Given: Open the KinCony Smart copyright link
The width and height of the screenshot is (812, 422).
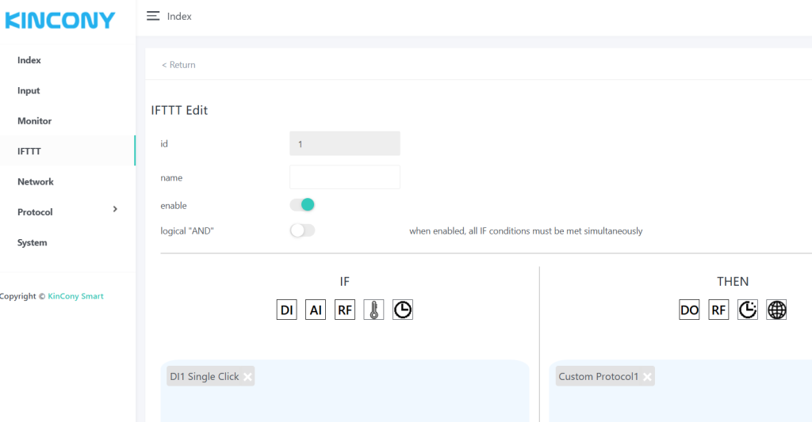Looking at the screenshot, I should (75, 296).
